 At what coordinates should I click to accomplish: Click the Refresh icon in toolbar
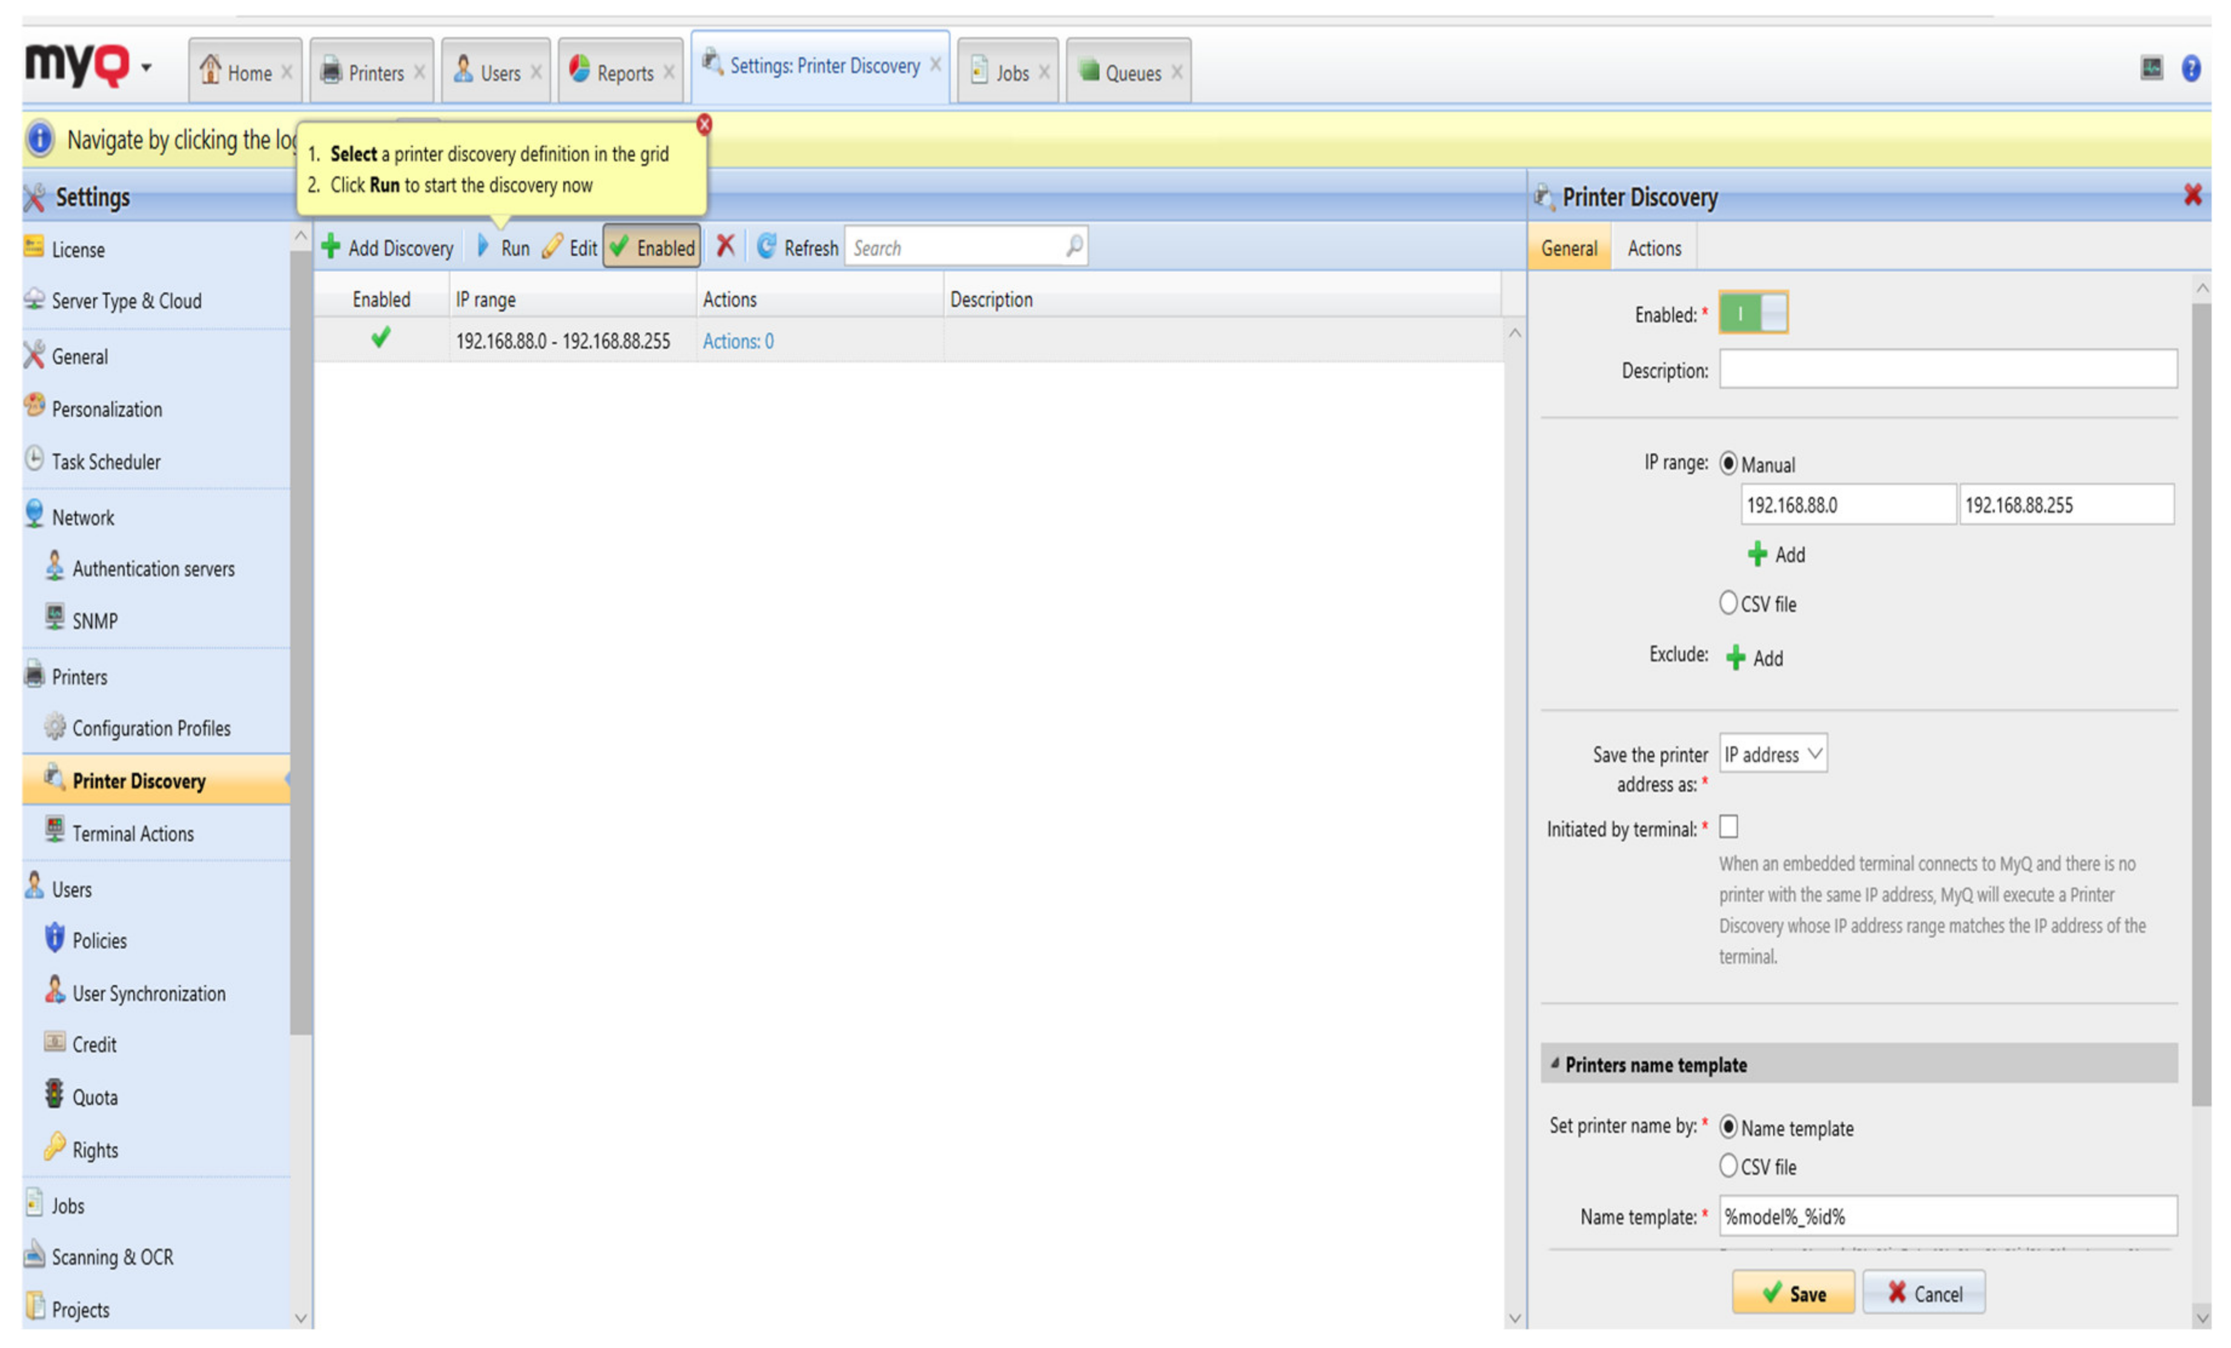[x=766, y=246]
